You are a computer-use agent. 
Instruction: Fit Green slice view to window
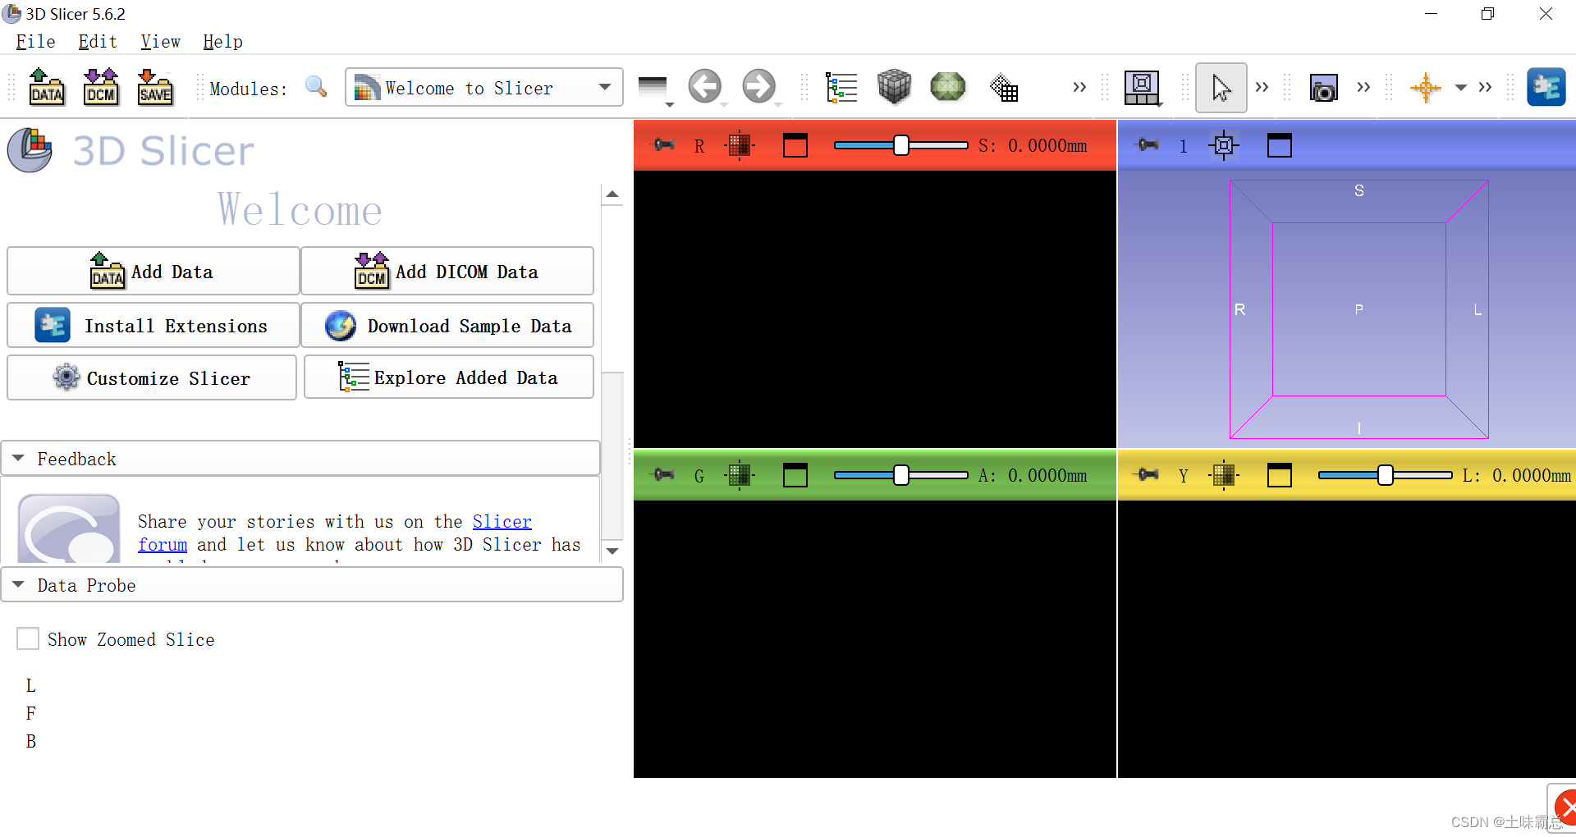click(x=739, y=474)
